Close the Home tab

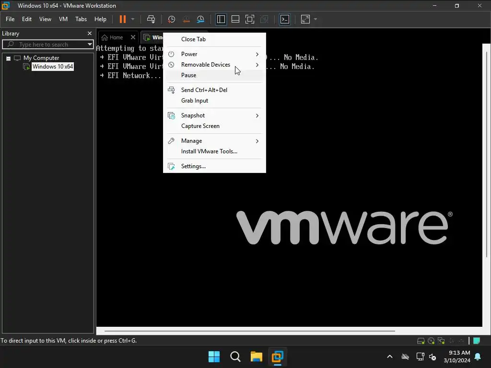[133, 37]
